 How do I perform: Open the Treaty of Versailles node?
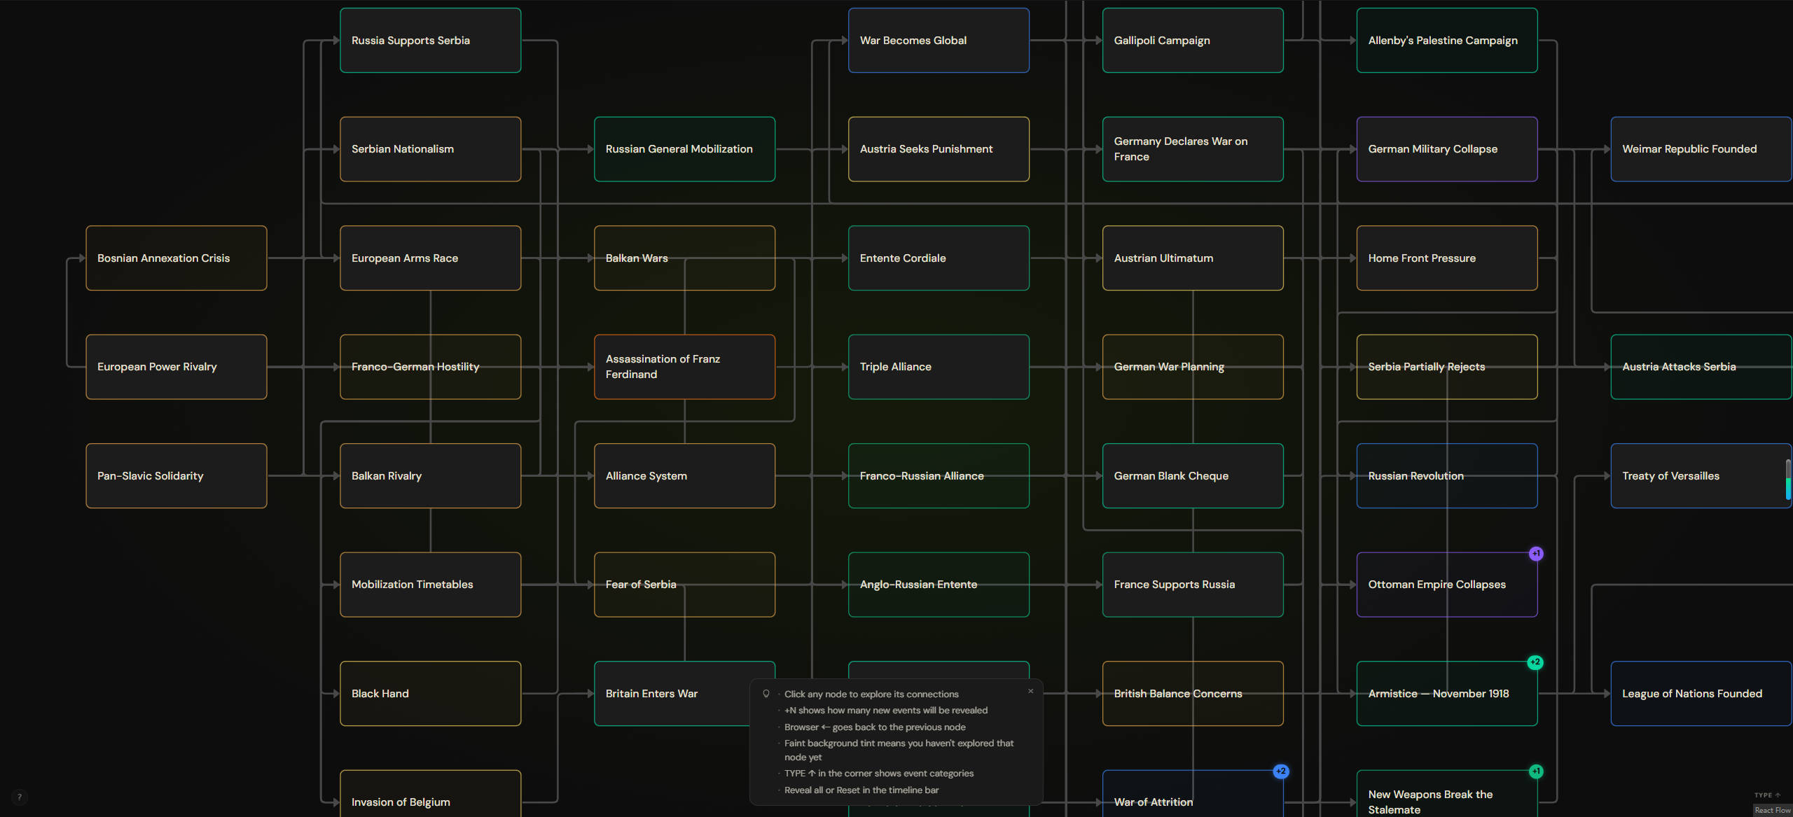pos(1701,475)
